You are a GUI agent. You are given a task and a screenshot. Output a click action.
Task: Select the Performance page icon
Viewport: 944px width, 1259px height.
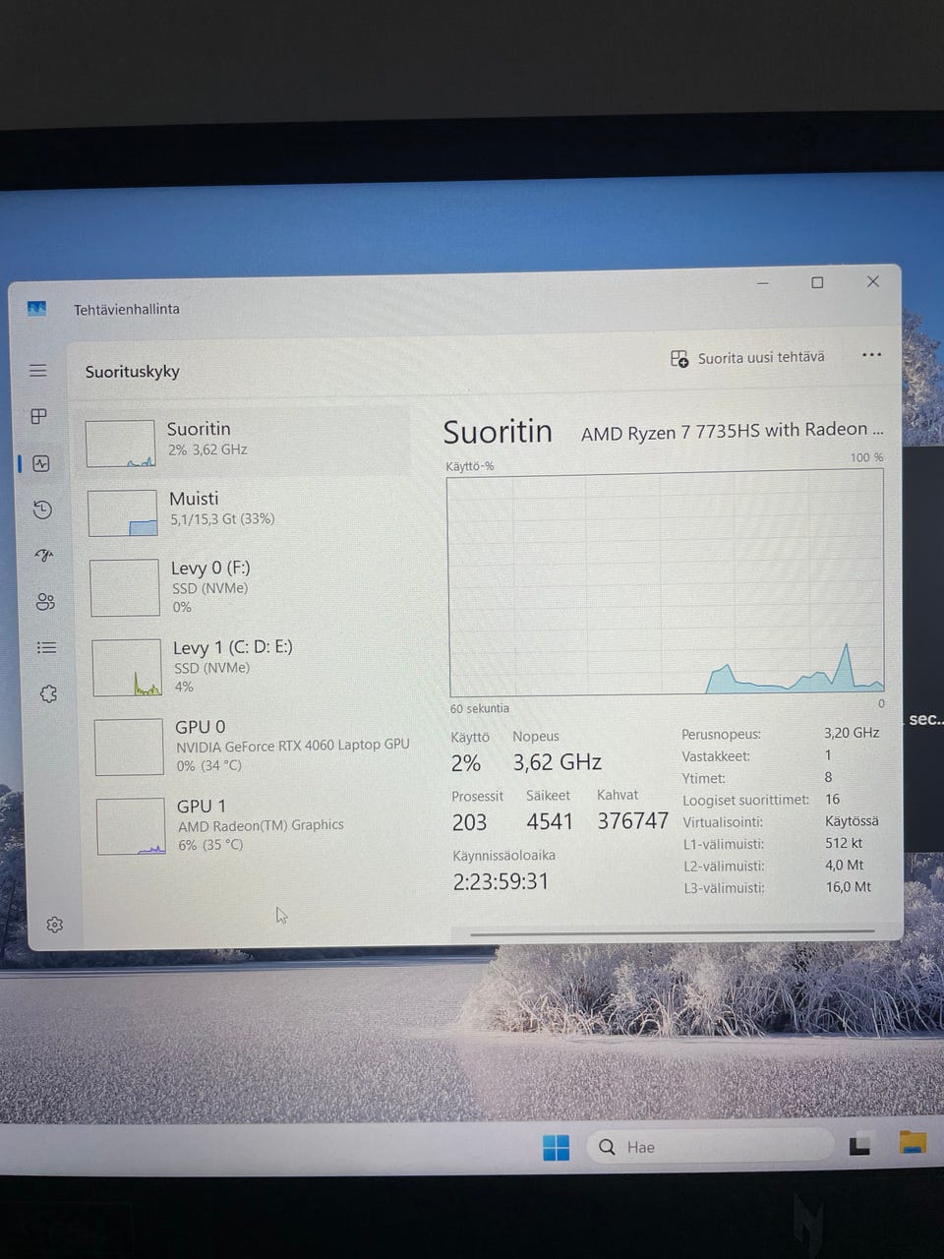pyautogui.click(x=41, y=463)
